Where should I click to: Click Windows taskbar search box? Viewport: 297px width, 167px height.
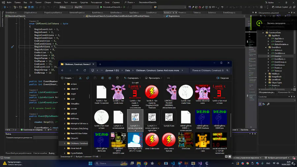[112, 163]
